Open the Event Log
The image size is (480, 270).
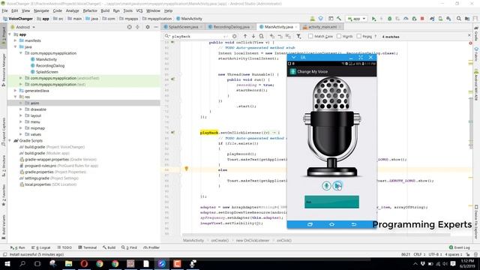(459, 247)
